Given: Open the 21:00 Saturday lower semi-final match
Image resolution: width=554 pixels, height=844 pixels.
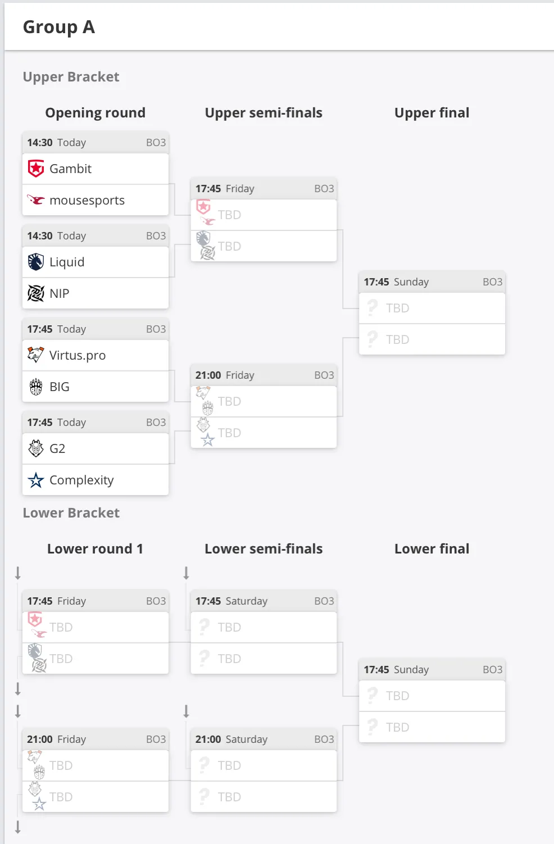Looking at the screenshot, I should (264, 739).
